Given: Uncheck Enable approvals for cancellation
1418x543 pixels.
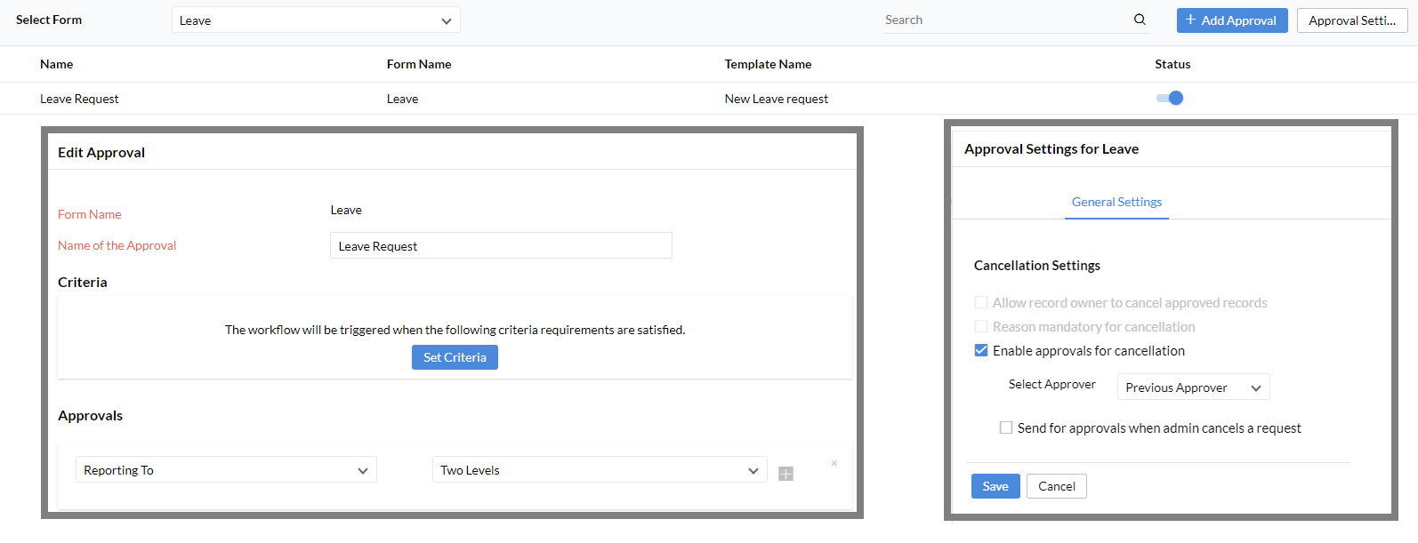Looking at the screenshot, I should (x=981, y=350).
